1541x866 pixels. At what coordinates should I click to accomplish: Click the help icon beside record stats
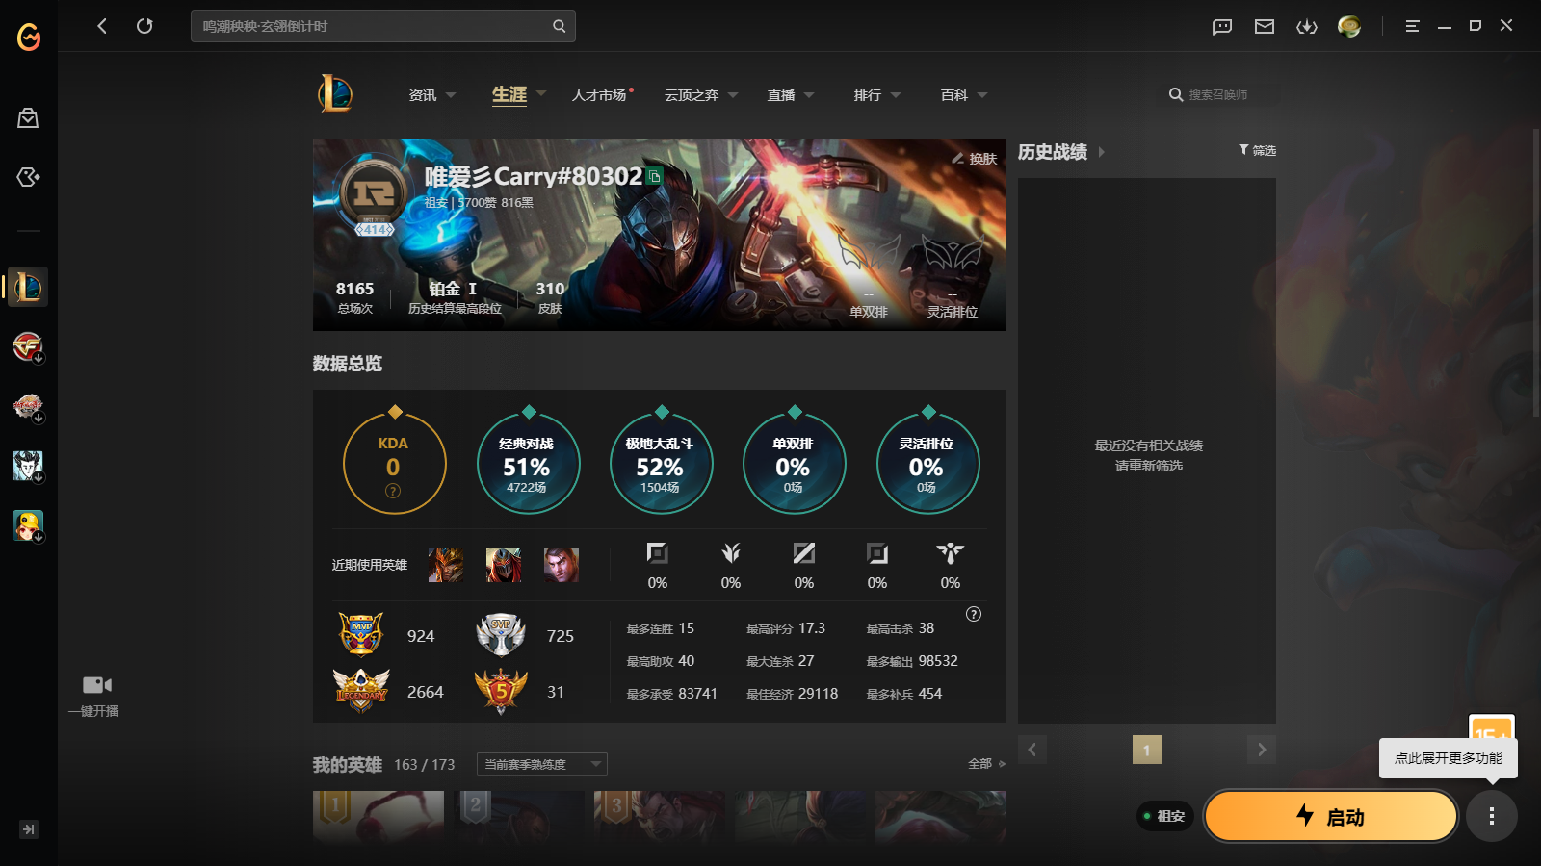[x=974, y=614]
